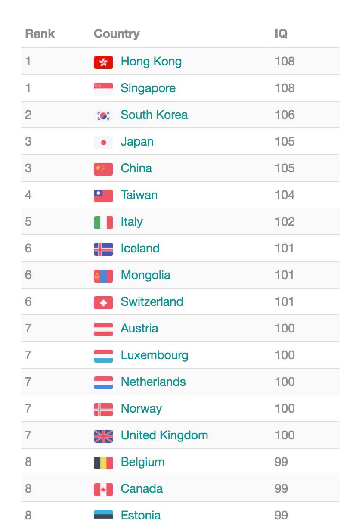Open the Netherlands country link
The image size is (359, 522).
[x=153, y=382]
